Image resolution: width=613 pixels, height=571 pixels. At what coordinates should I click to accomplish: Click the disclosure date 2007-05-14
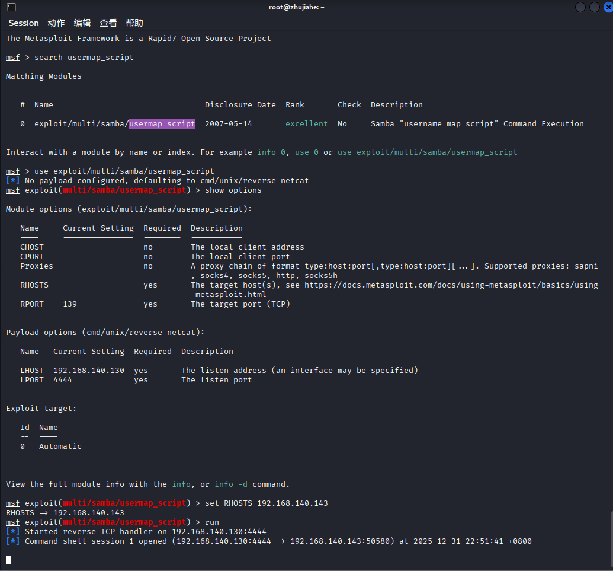point(228,124)
